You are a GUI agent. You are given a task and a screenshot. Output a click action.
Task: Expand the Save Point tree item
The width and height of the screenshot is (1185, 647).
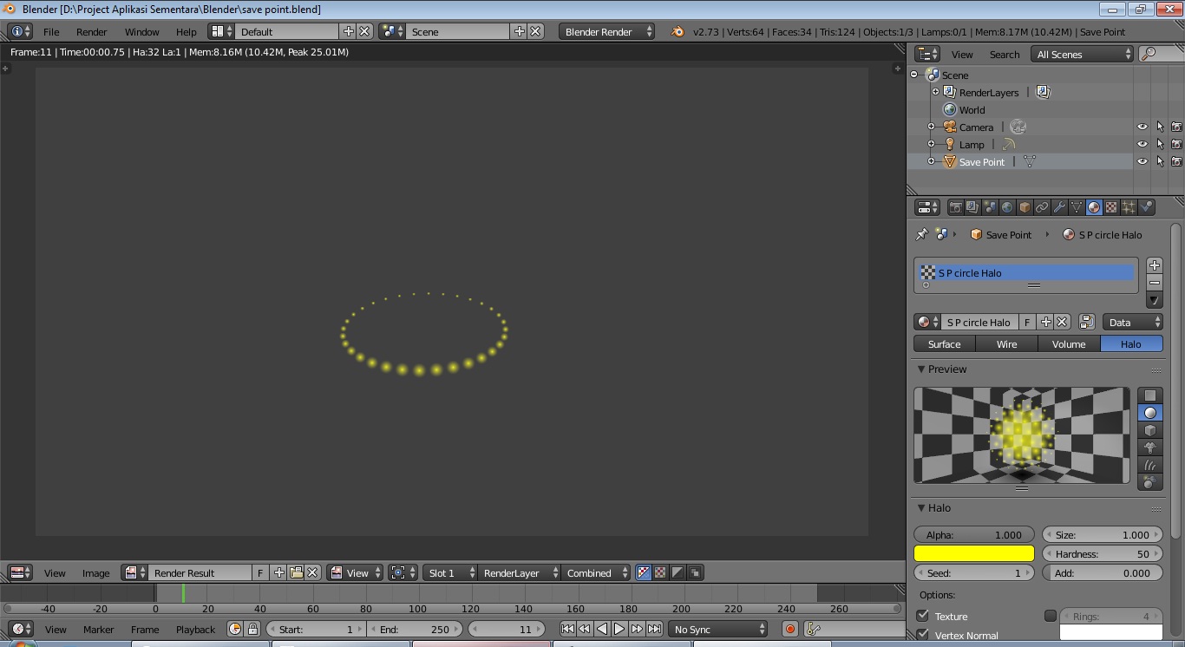click(931, 161)
